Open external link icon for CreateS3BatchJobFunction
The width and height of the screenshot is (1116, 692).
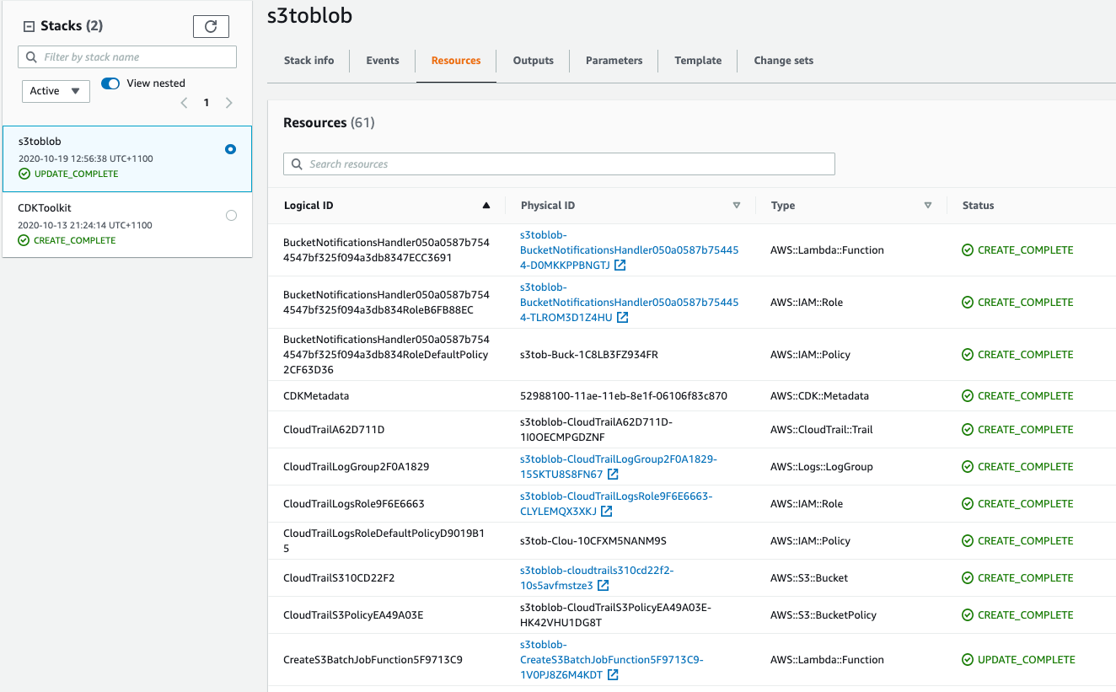614,675
